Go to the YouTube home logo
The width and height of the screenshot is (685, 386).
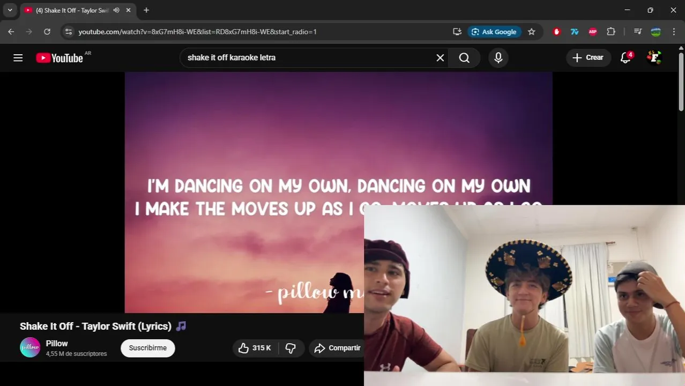[59, 58]
